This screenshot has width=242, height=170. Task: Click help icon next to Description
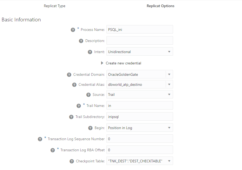tap(81, 41)
